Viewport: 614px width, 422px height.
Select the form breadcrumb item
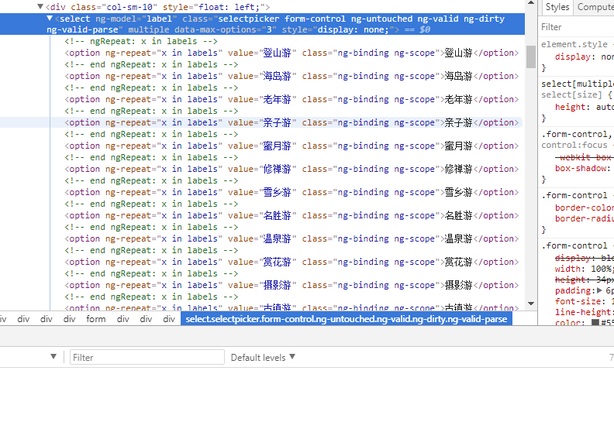(96, 319)
